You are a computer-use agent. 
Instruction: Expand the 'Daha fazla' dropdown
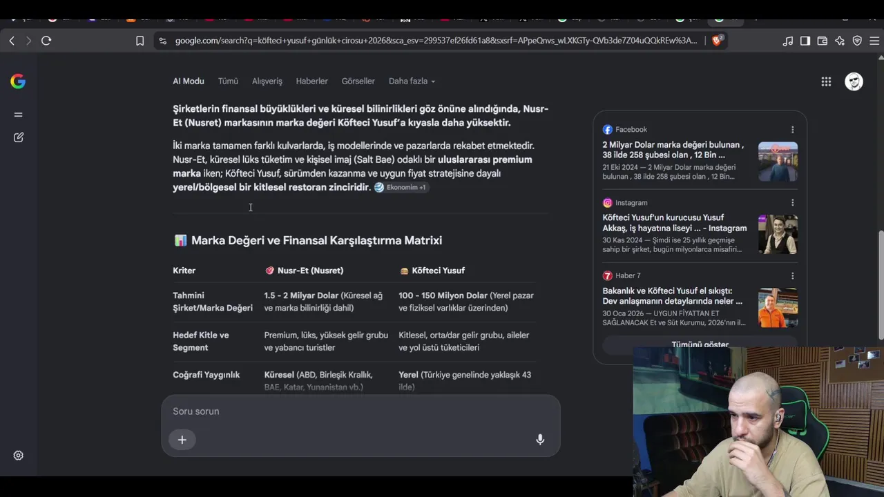[x=412, y=81]
